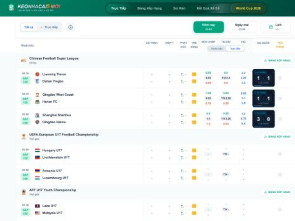Favorite the Hungary U17 vs Liechtenstein U17 match
Image resolution: width=295 pixels, height=221 pixels.
pyautogui.click(x=280, y=154)
